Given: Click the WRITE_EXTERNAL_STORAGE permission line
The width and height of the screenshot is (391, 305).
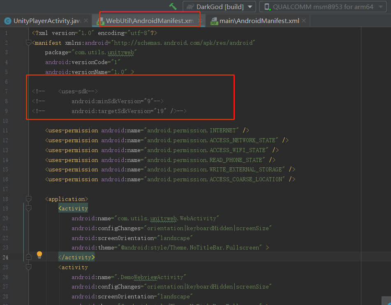Looking at the screenshot, I should (x=170, y=170).
